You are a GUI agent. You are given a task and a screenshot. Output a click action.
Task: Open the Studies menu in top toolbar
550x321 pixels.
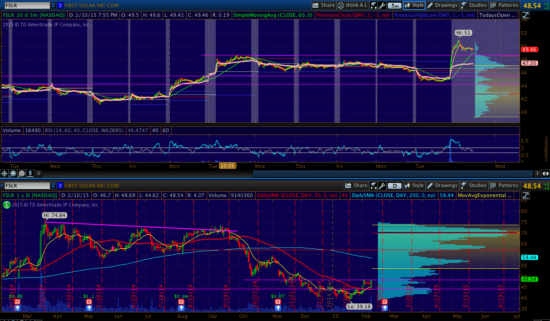pyautogui.click(x=473, y=5)
